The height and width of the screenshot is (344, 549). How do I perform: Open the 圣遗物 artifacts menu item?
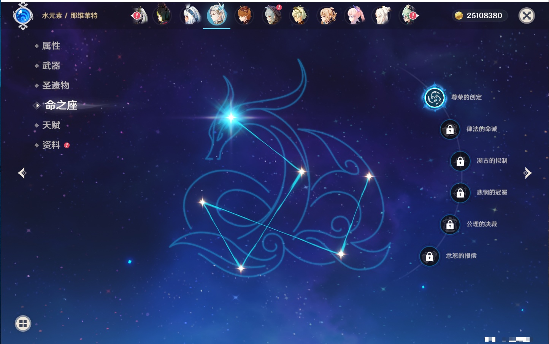click(x=56, y=86)
